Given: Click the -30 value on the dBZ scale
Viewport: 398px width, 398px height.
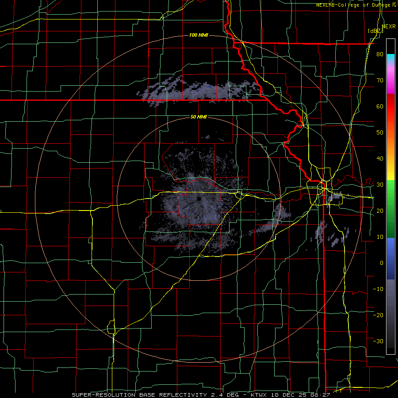Looking at the screenshot, I should click(x=378, y=341).
